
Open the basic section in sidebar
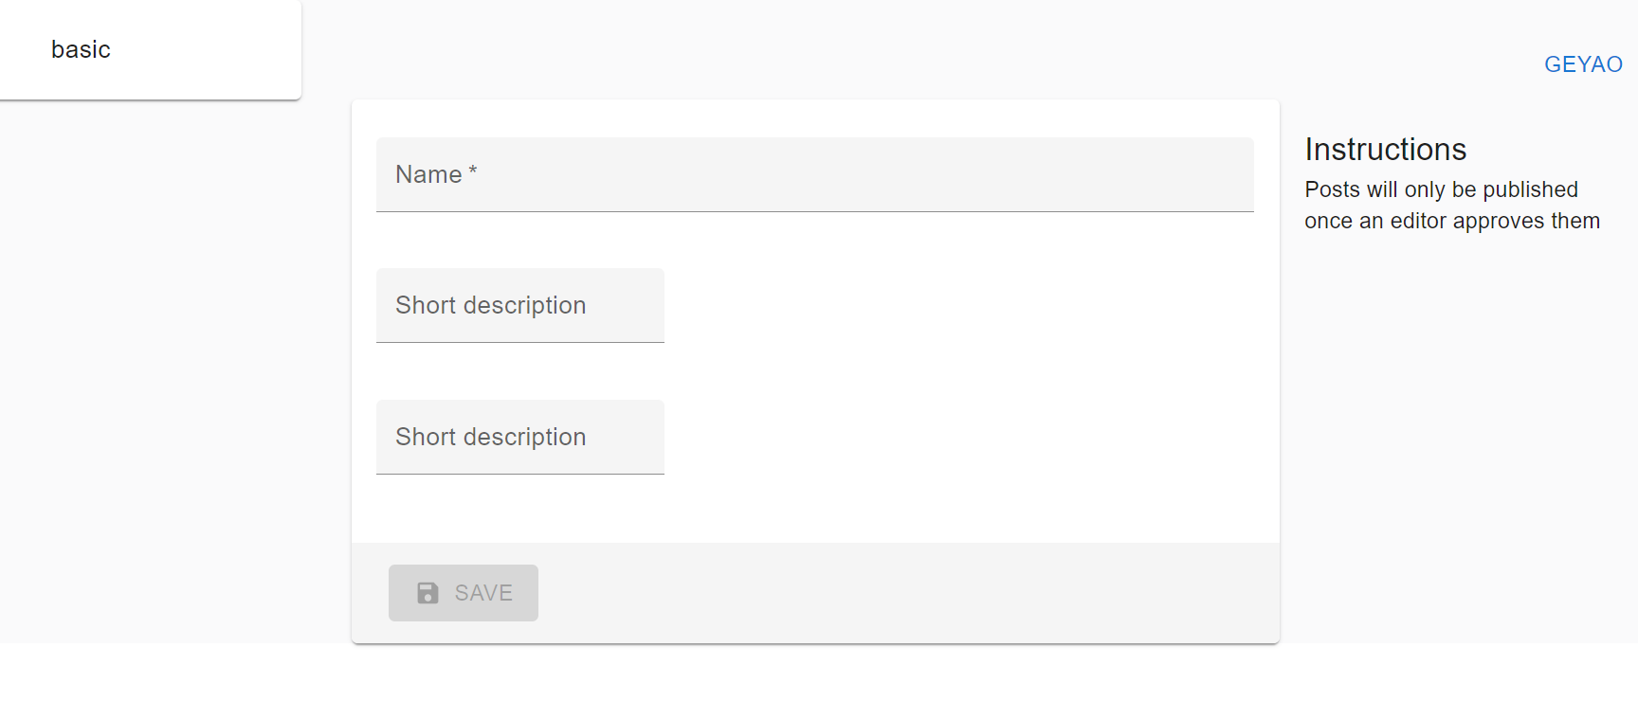(81, 48)
